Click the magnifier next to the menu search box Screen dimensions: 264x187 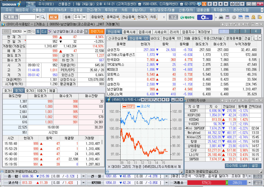point(43,17)
